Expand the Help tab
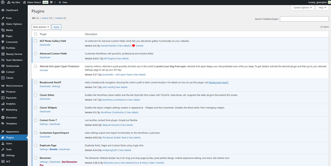331x166 pixels. [x=322, y=8]
